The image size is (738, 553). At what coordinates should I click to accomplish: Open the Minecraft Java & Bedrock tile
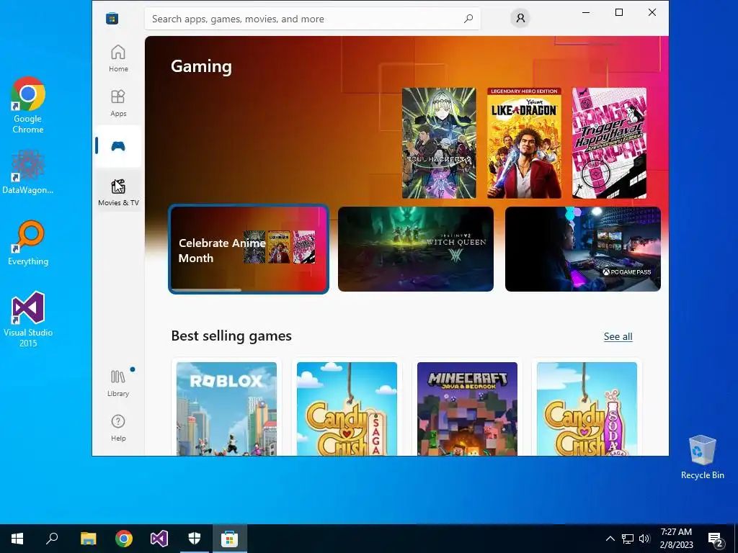click(x=467, y=408)
